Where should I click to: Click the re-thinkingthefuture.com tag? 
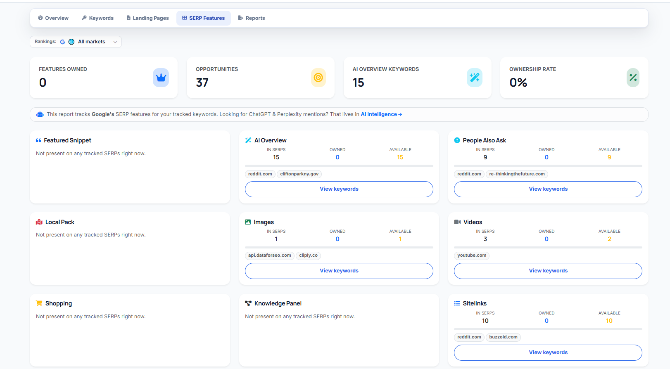(x=517, y=174)
